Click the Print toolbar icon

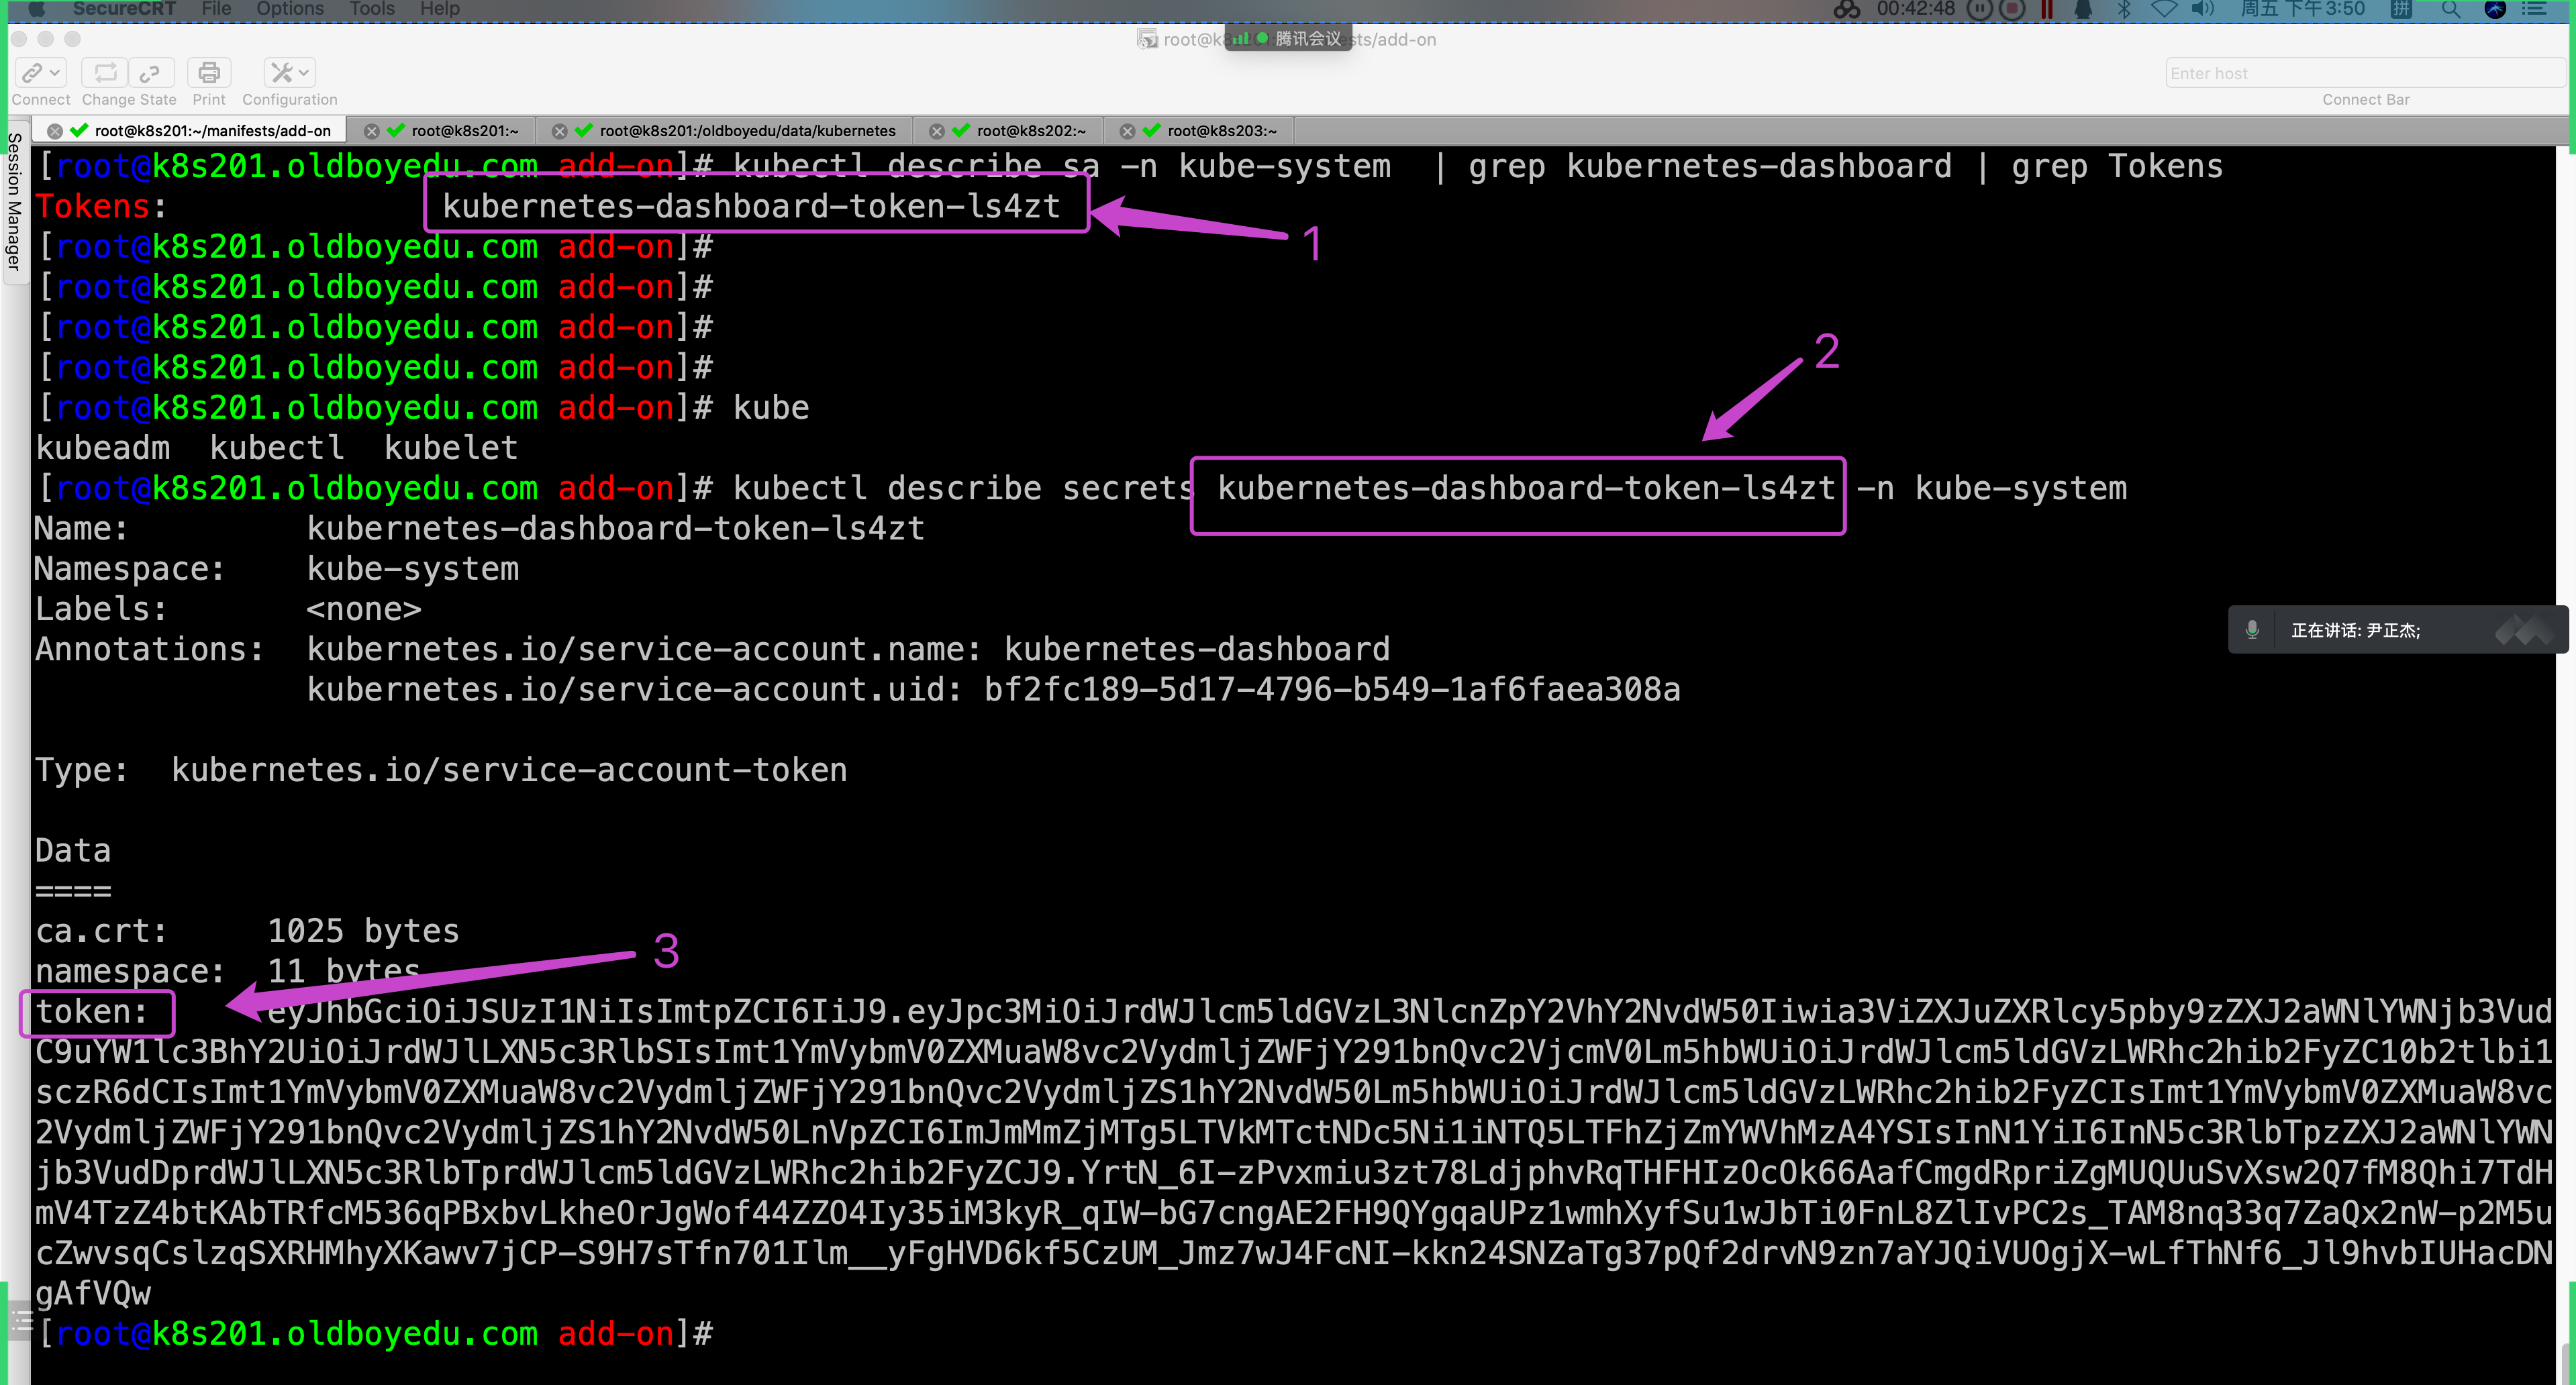coord(209,72)
